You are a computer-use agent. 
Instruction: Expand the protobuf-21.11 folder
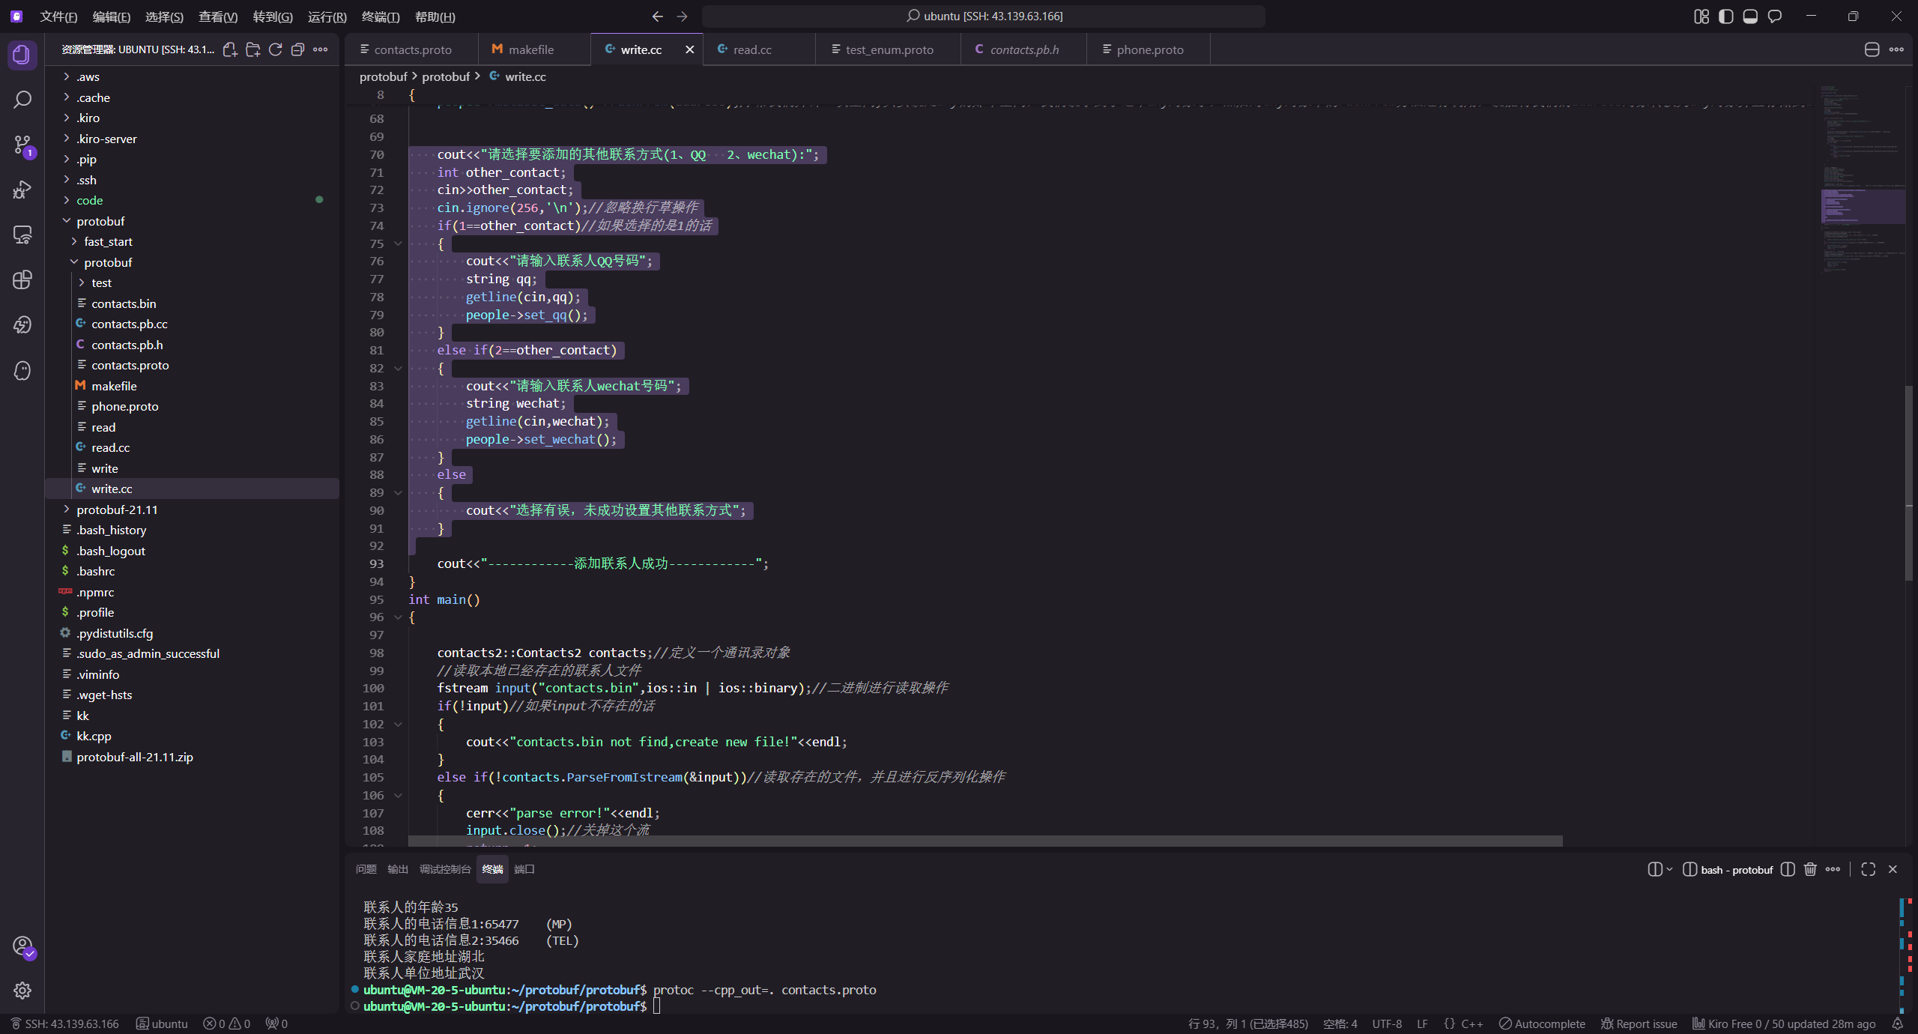(117, 510)
